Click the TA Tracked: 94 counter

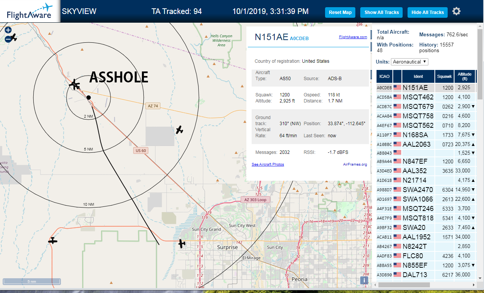pos(177,11)
